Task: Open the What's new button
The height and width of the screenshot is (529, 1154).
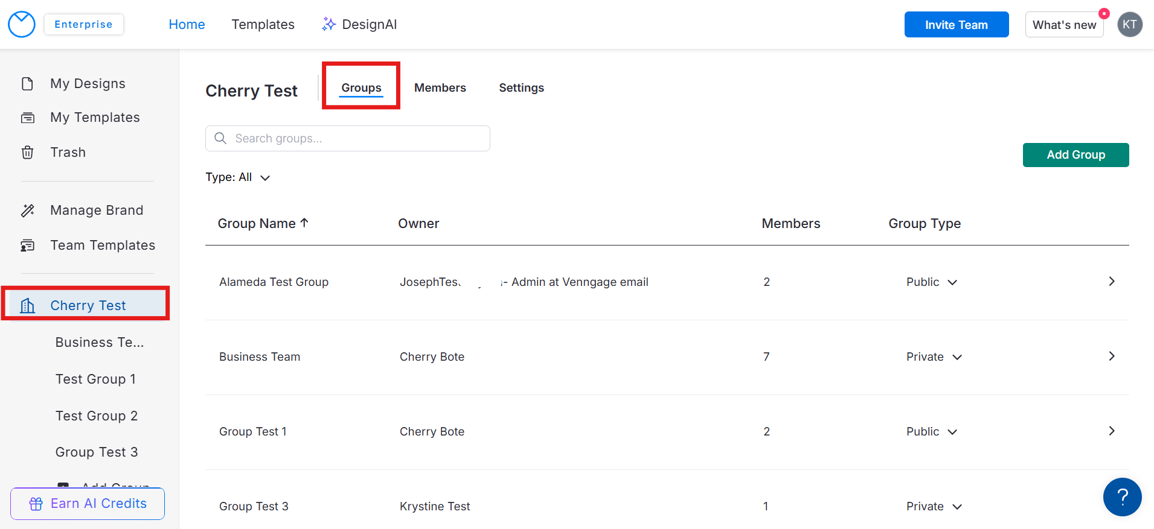Action: 1064,25
